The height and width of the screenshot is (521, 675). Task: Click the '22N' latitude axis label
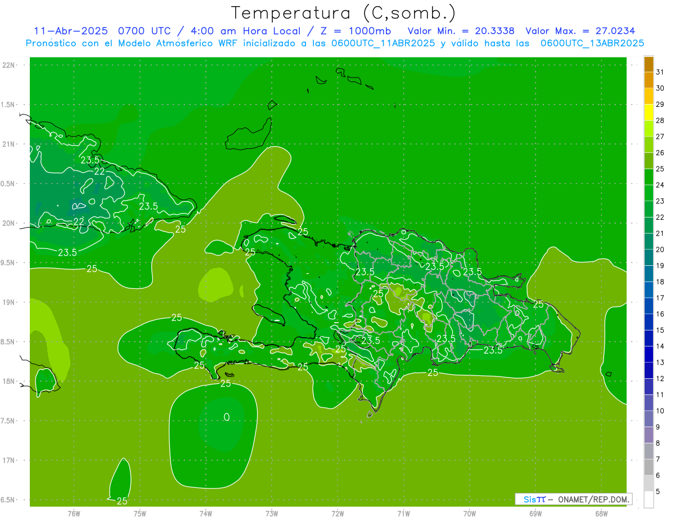pos(10,65)
